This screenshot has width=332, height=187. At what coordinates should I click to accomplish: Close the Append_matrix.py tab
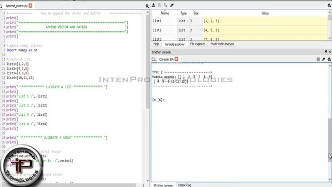click(30, 6)
